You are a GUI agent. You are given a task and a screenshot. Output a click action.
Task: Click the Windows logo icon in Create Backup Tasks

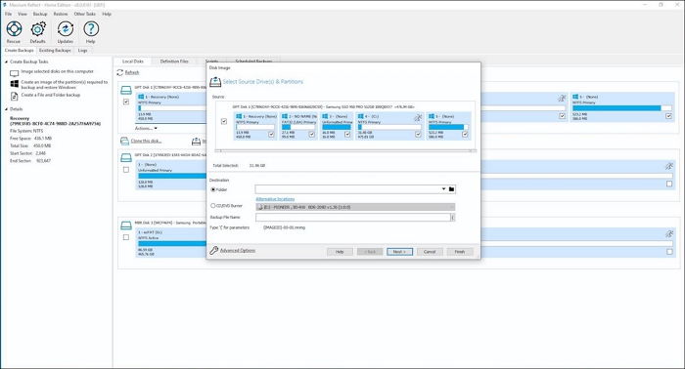(x=15, y=84)
